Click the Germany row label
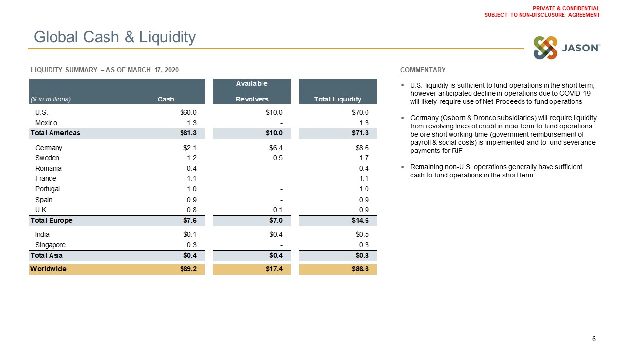The image size is (628, 353). pyautogui.click(x=49, y=148)
